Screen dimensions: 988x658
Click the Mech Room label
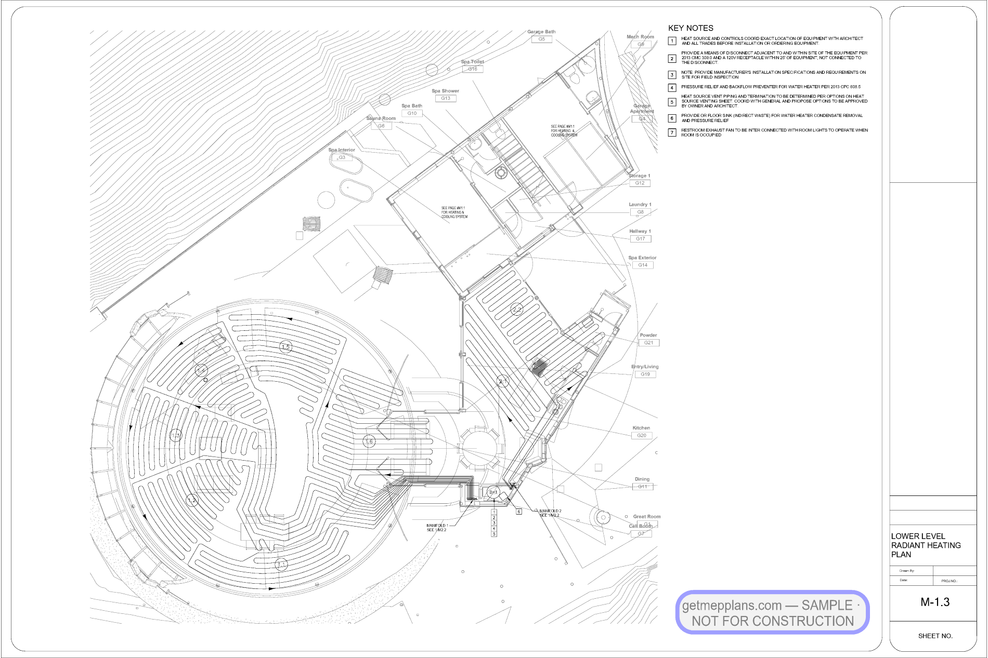(640, 37)
